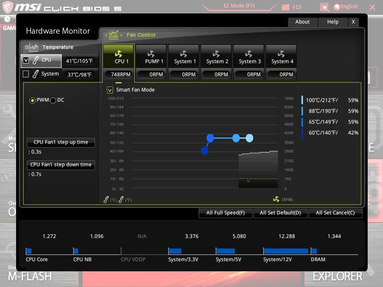Viewport: 383px width, 287px height.
Task: Click the CPU thermometer icon
Action: tap(36, 60)
